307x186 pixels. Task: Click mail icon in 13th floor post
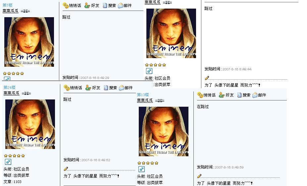[255, 95]
